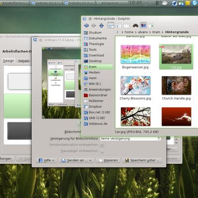Viewport: 198px width, 198px height.
Task: Select red leaves branch wallpaper thumbnail
Action: 136,117
